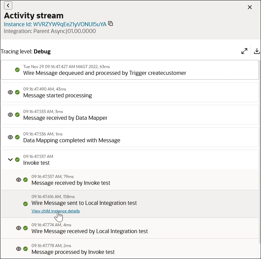
Task: Close the Activity stream panel
Action: [x=250, y=7]
